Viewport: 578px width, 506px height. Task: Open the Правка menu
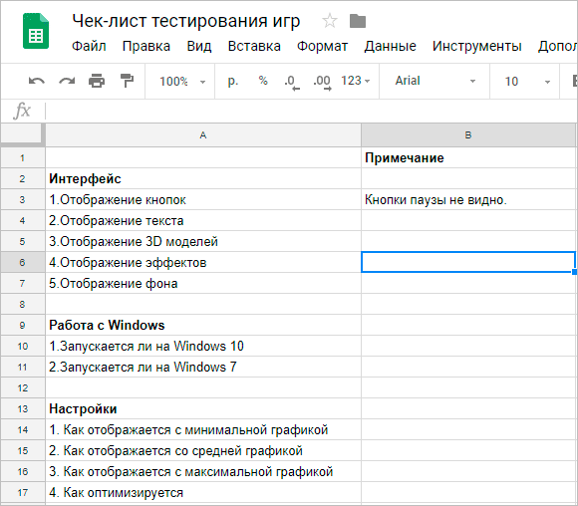pyautogui.click(x=146, y=46)
